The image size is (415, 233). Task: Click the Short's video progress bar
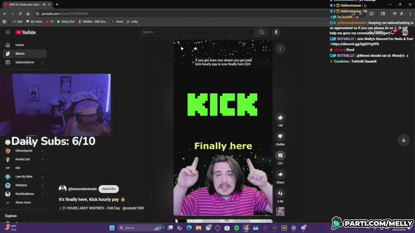tap(223, 215)
